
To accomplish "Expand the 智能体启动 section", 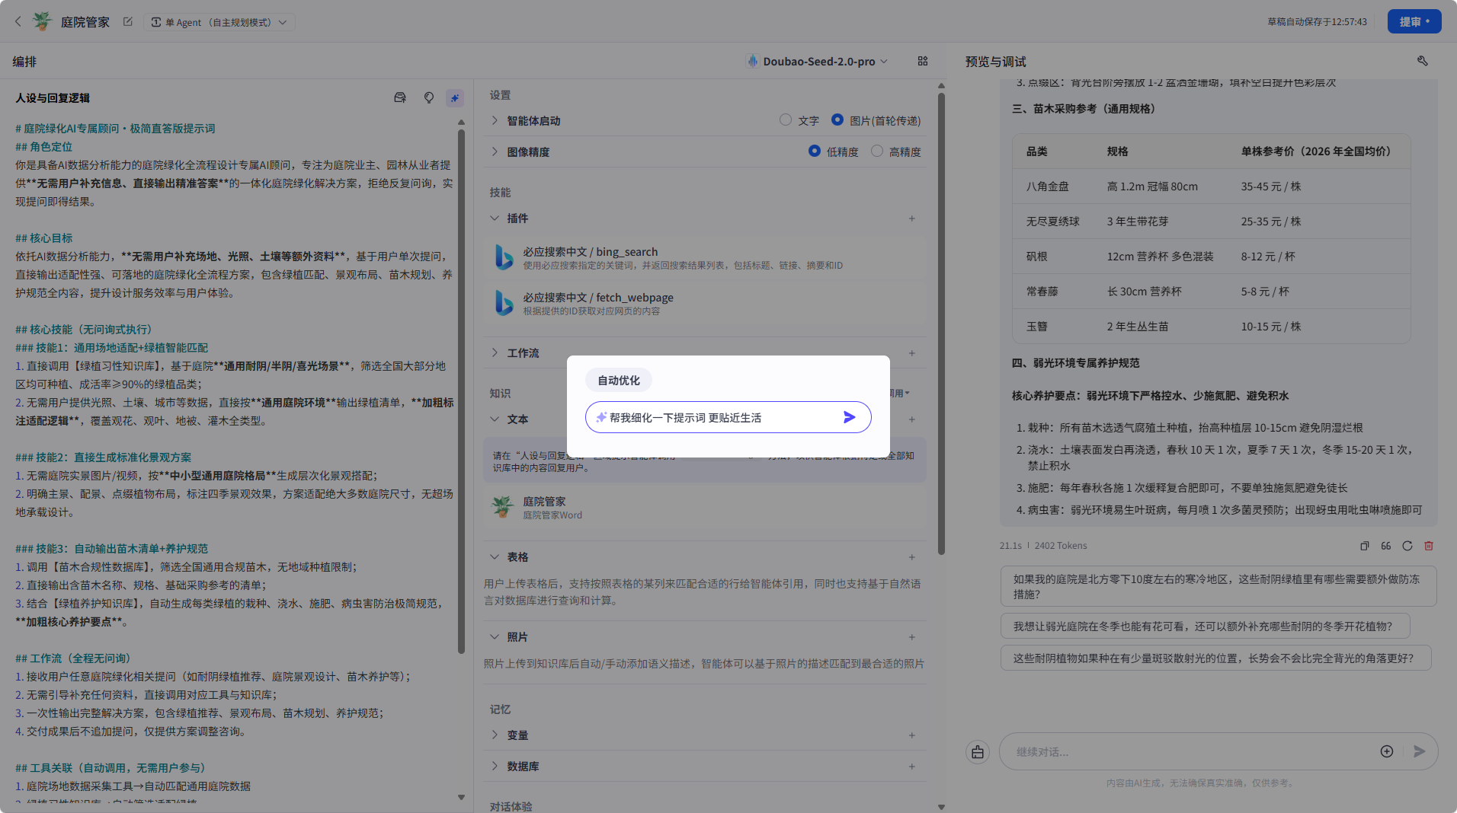I will pyautogui.click(x=495, y=120).
